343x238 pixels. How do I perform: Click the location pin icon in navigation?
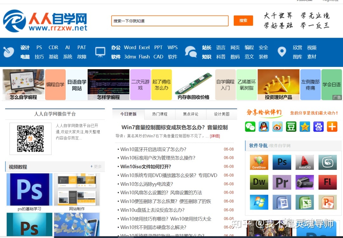click(282, 52)
